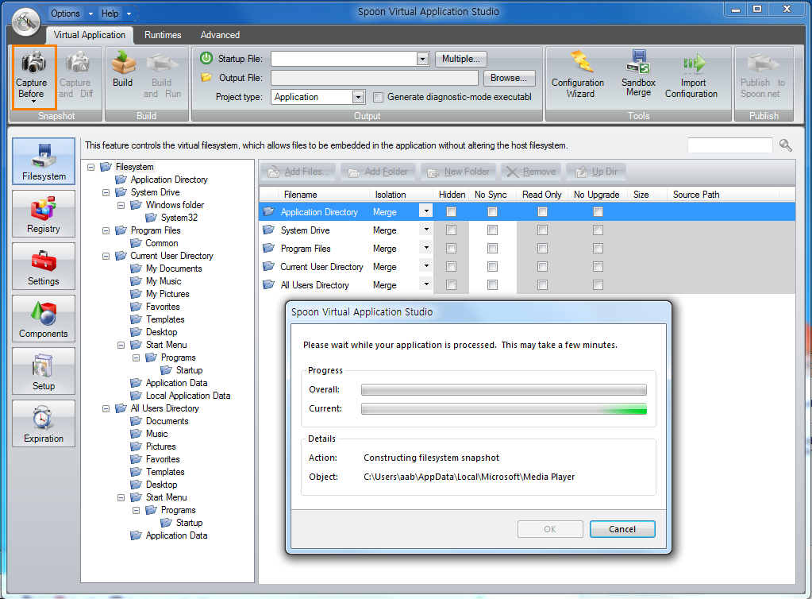
Task: Check Read Only for Program Files row
Action: (542, 248)
